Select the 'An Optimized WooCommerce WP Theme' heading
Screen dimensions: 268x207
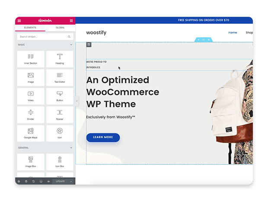123,92
